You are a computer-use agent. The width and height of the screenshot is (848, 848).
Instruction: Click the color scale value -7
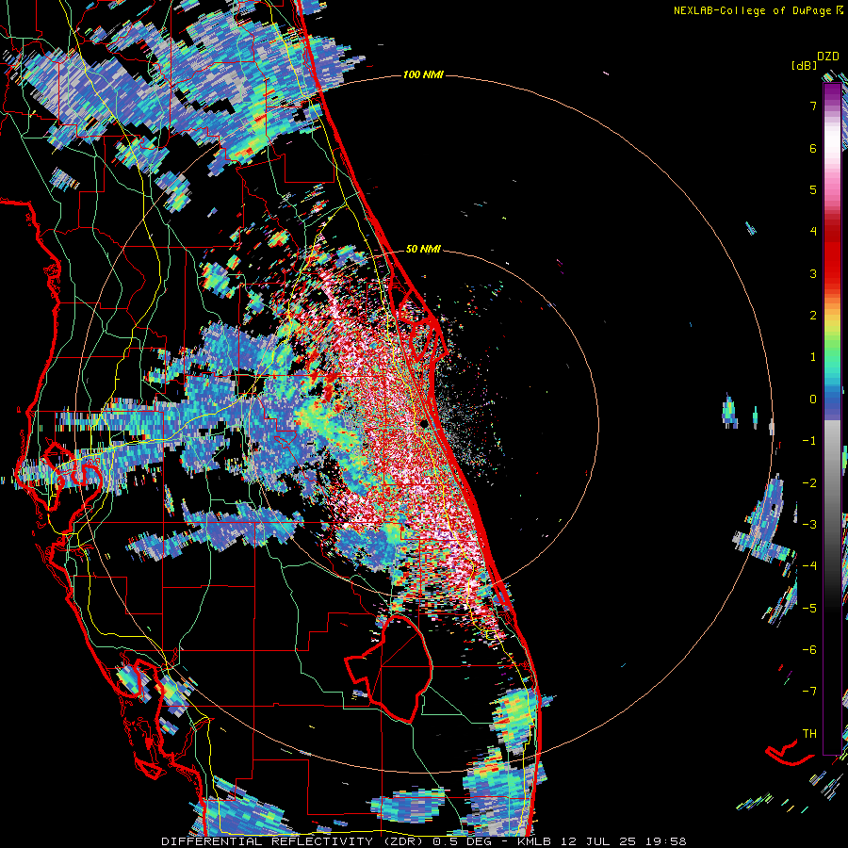click(809, 692)
